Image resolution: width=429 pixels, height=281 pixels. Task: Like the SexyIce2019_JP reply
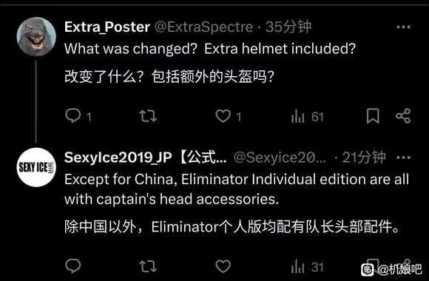223,266
